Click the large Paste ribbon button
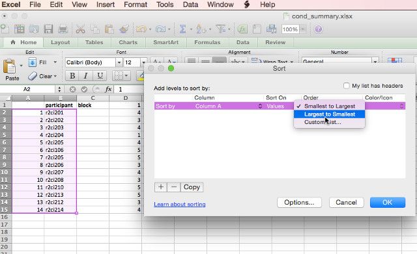Screen dimensions: 417x254 (12, 70)
